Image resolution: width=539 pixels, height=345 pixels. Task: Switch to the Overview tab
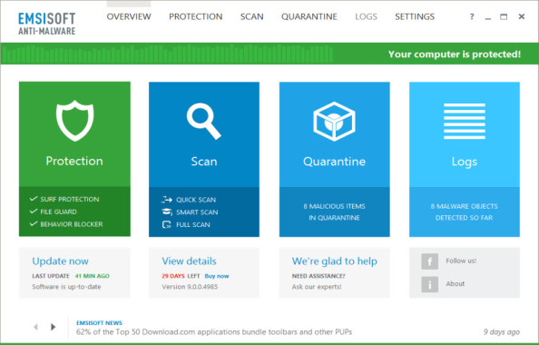129,16
